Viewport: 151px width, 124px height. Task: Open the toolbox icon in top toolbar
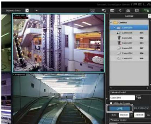point(128,11)
